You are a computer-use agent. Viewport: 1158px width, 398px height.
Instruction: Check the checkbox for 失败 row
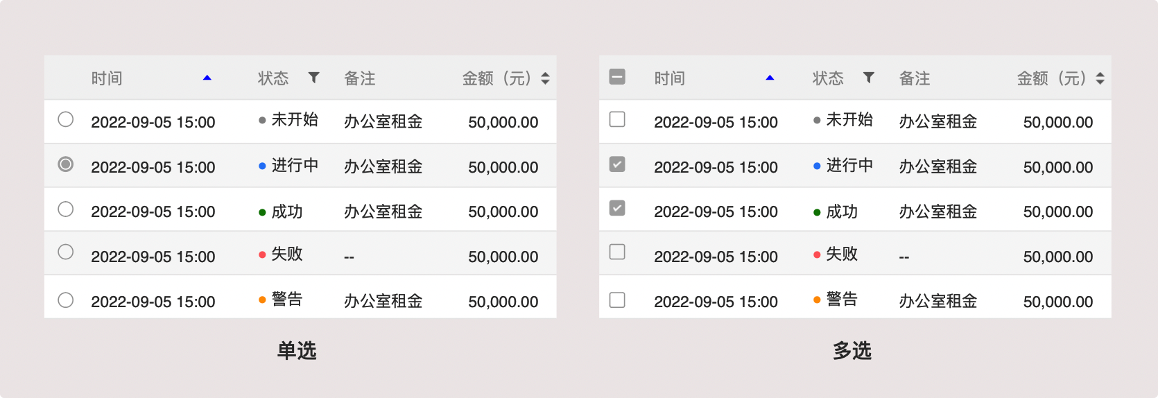click(617, 252)
